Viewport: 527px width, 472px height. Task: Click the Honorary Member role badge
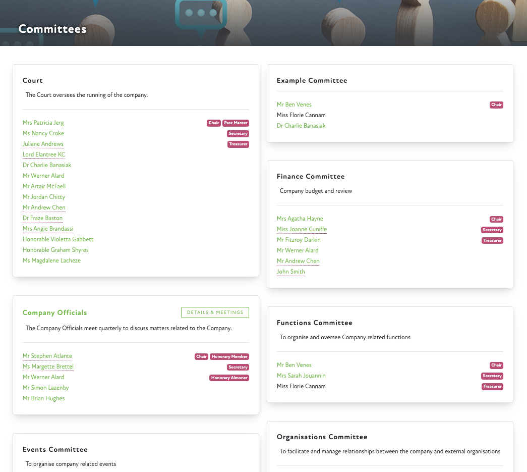point(229,356)
